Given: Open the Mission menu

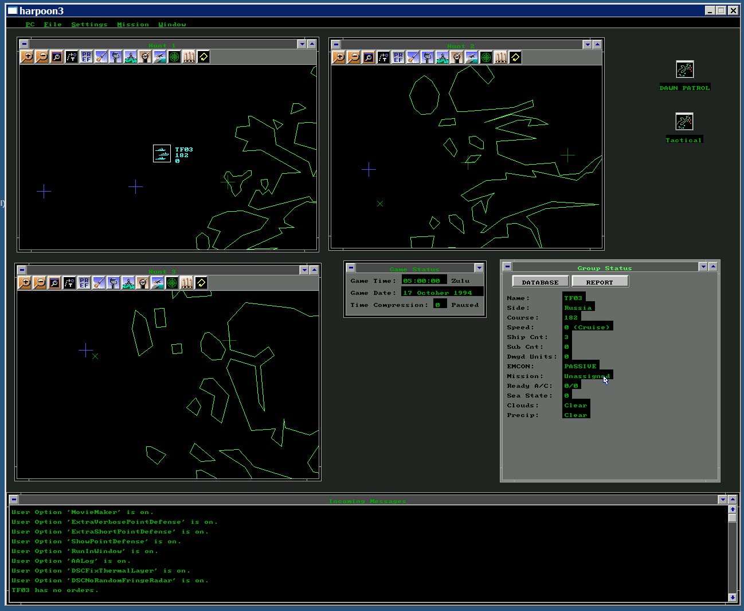Looking at the screenshot, I should tap(133, 25).
